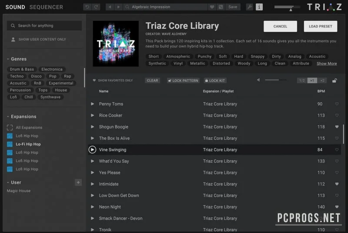The width and height of the screenshot is (348, 233).
Task: Click the Clear button
Action: tap(152, 81)
